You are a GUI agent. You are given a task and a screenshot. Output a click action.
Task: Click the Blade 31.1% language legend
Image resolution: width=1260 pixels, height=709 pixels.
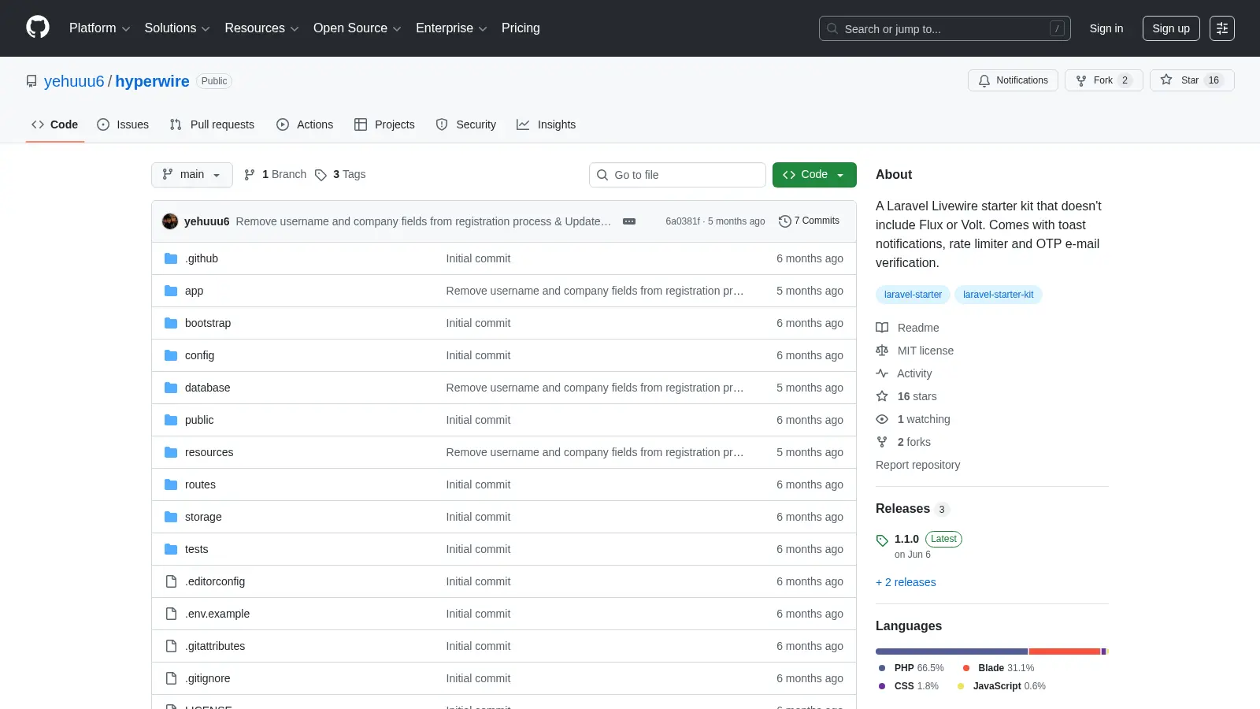click(x=999, y=668)
